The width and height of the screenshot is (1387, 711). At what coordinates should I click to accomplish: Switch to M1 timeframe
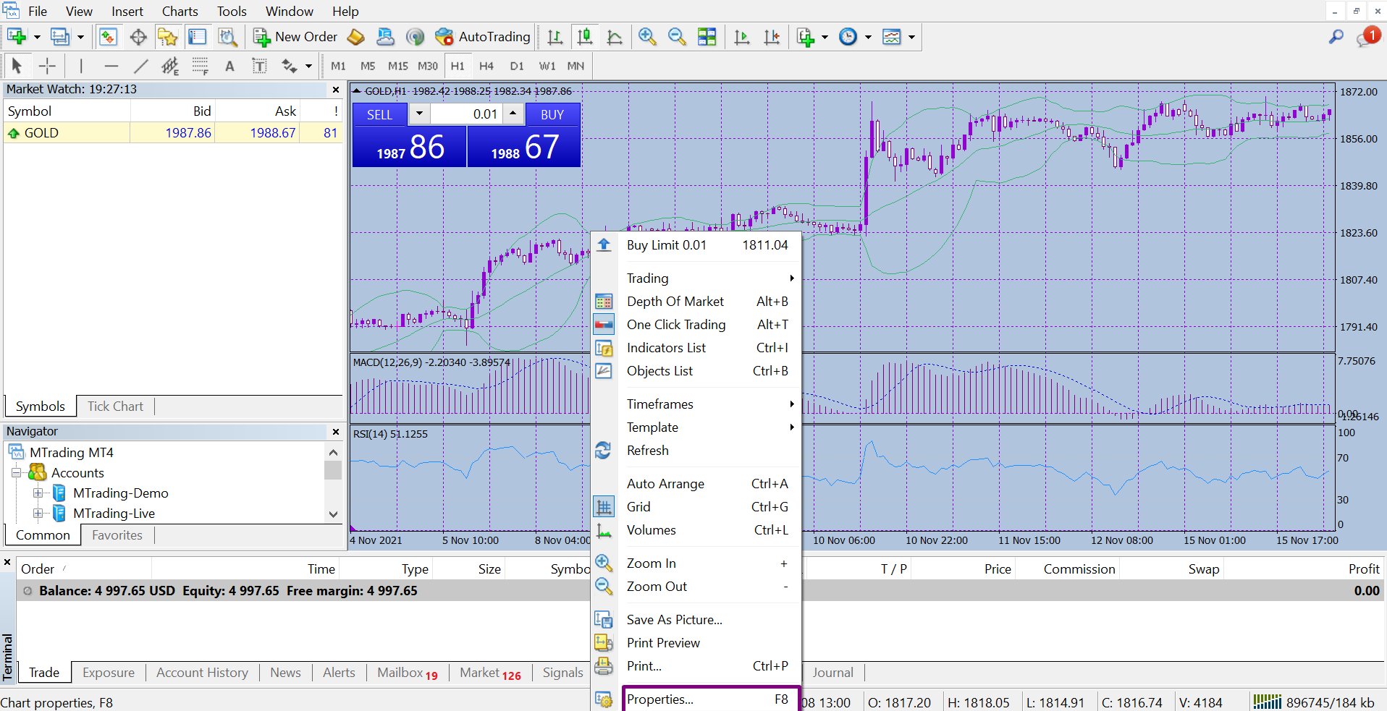click(338, 66)
